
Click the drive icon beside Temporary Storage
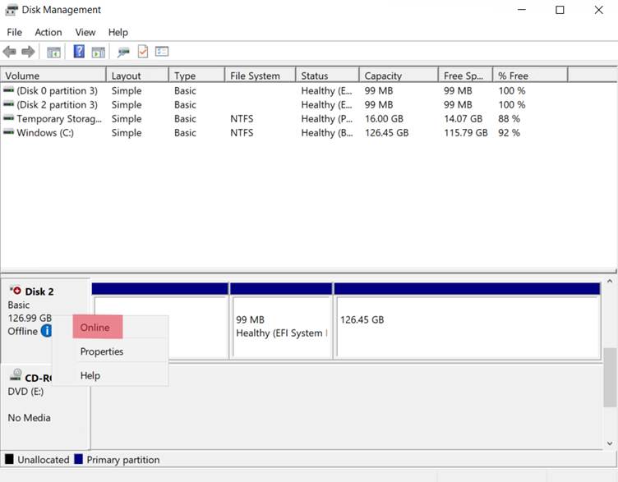[9, 118]
